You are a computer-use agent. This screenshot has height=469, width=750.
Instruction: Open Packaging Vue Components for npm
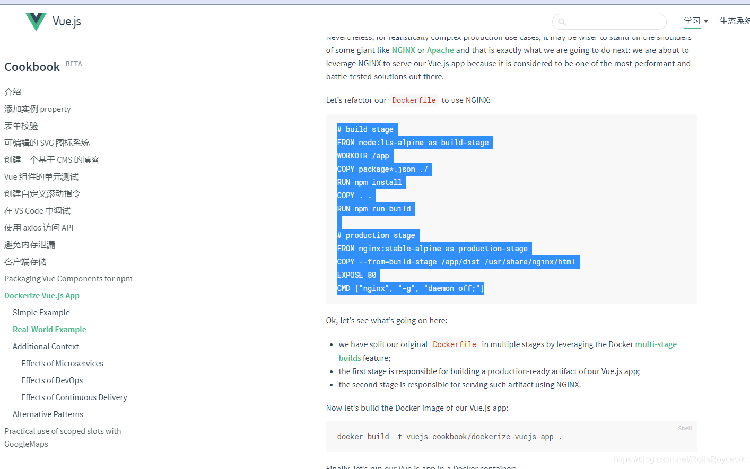(68, 279)
